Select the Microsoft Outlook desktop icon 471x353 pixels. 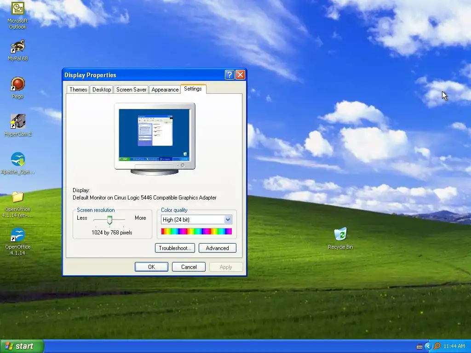tap(17, 15)
